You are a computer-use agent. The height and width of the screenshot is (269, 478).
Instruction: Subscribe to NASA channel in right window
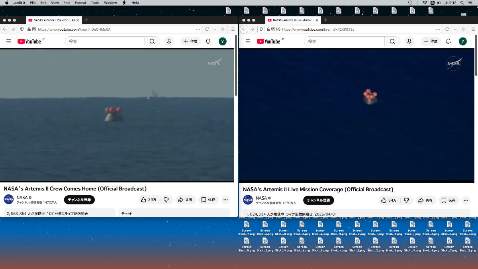[x=319, y=200]
